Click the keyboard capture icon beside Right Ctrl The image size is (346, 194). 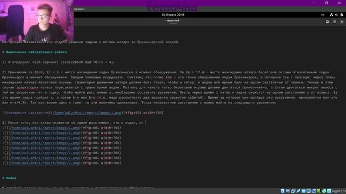coord(329,191)
